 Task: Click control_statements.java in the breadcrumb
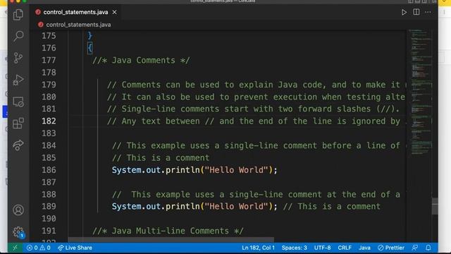coord(78,25)
